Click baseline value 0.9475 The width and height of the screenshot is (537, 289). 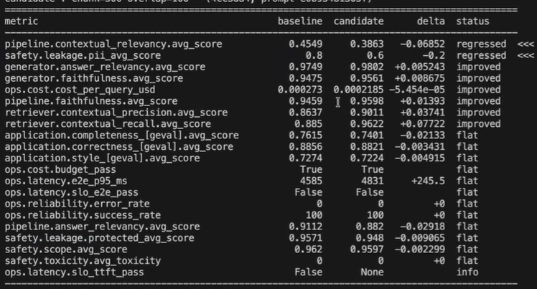click(306, 78)
